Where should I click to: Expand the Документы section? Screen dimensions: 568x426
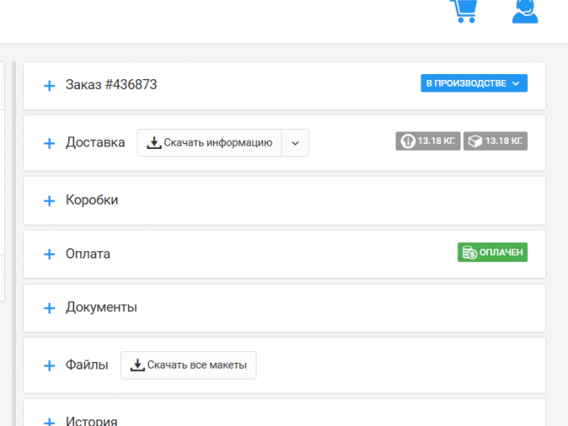(x=49, y=308)
